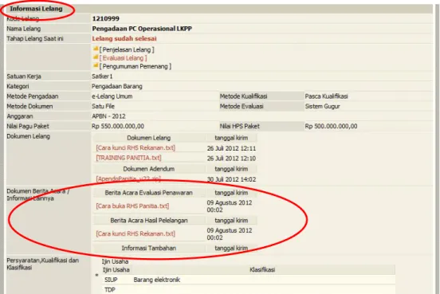Click the Berita Acara Hasil Pelelangan header
Screen dimensions: 440x294
point(149,221)
